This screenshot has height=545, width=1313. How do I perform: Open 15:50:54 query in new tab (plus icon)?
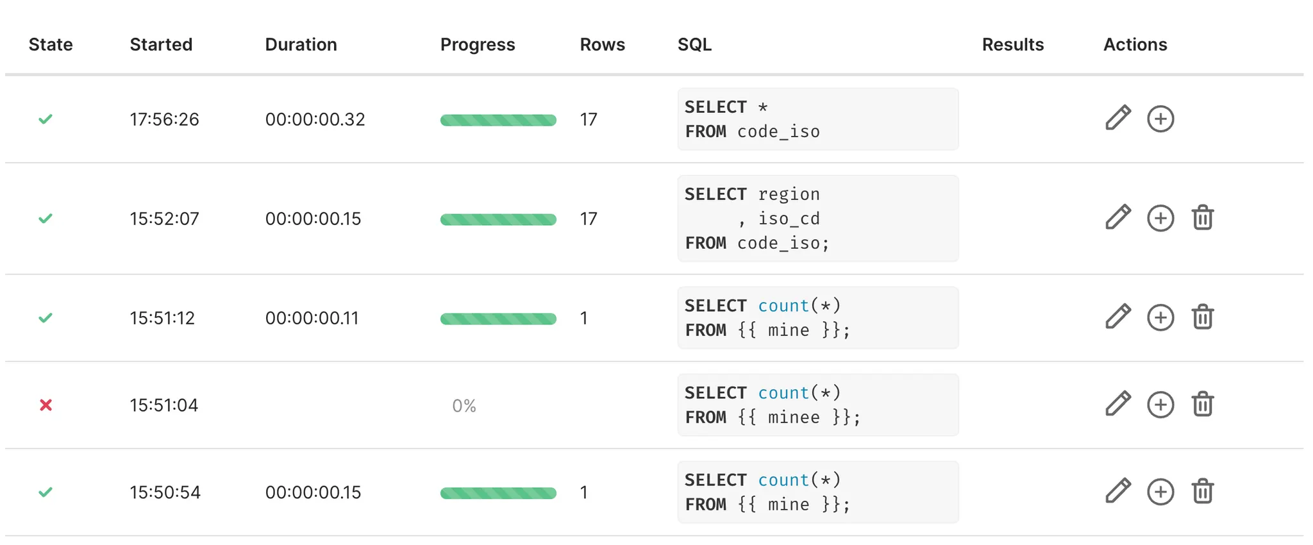[x=1160, y=492]
